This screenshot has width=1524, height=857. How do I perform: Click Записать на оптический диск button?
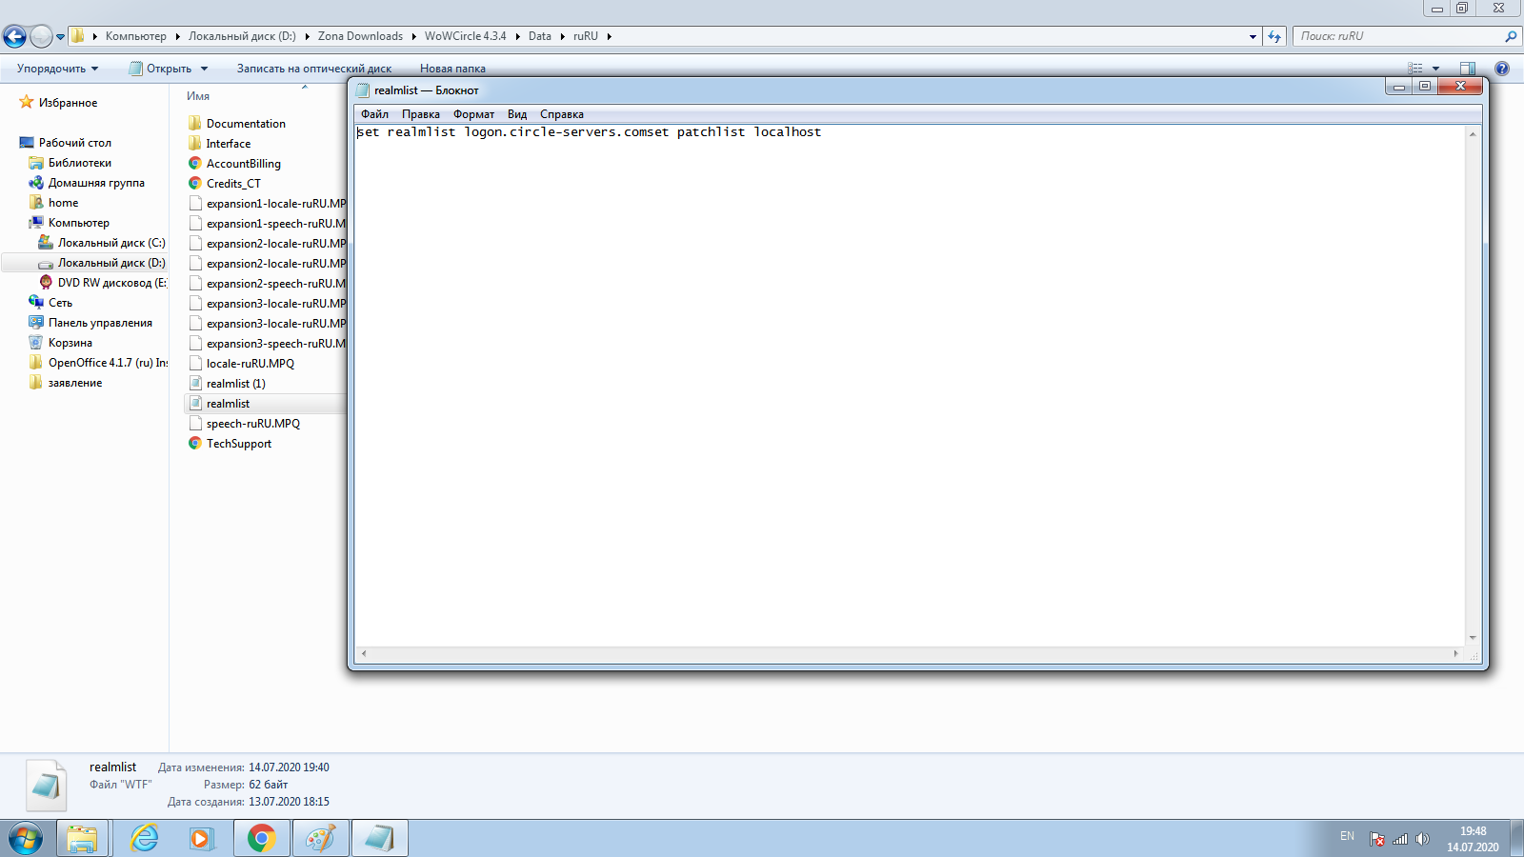(313, 69)
